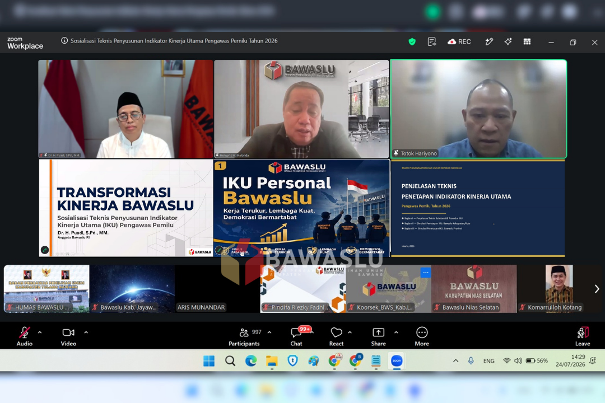Screen dimensions: 605x403
Task: Open the React heart menu
Action: tap(336, 336)
